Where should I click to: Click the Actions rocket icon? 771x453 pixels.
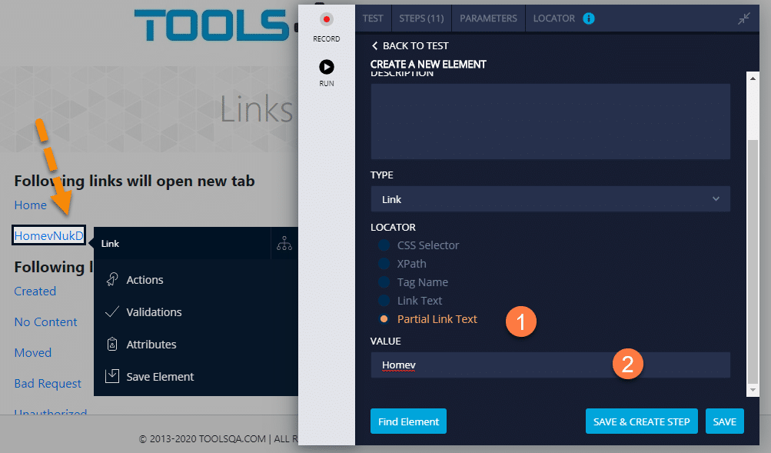click(112, 279)
